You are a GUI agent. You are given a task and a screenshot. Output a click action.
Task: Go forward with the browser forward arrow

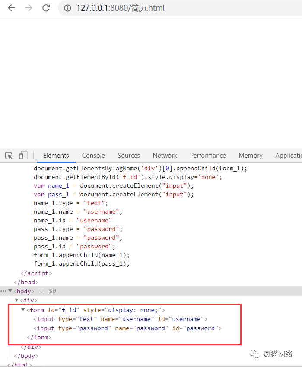coord(29,8)
